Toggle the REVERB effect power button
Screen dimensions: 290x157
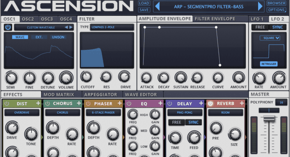210,104
